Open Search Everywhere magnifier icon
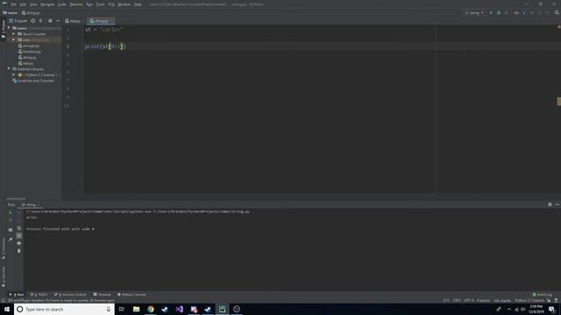Screen dimensions: 561x315 [557, 12]
